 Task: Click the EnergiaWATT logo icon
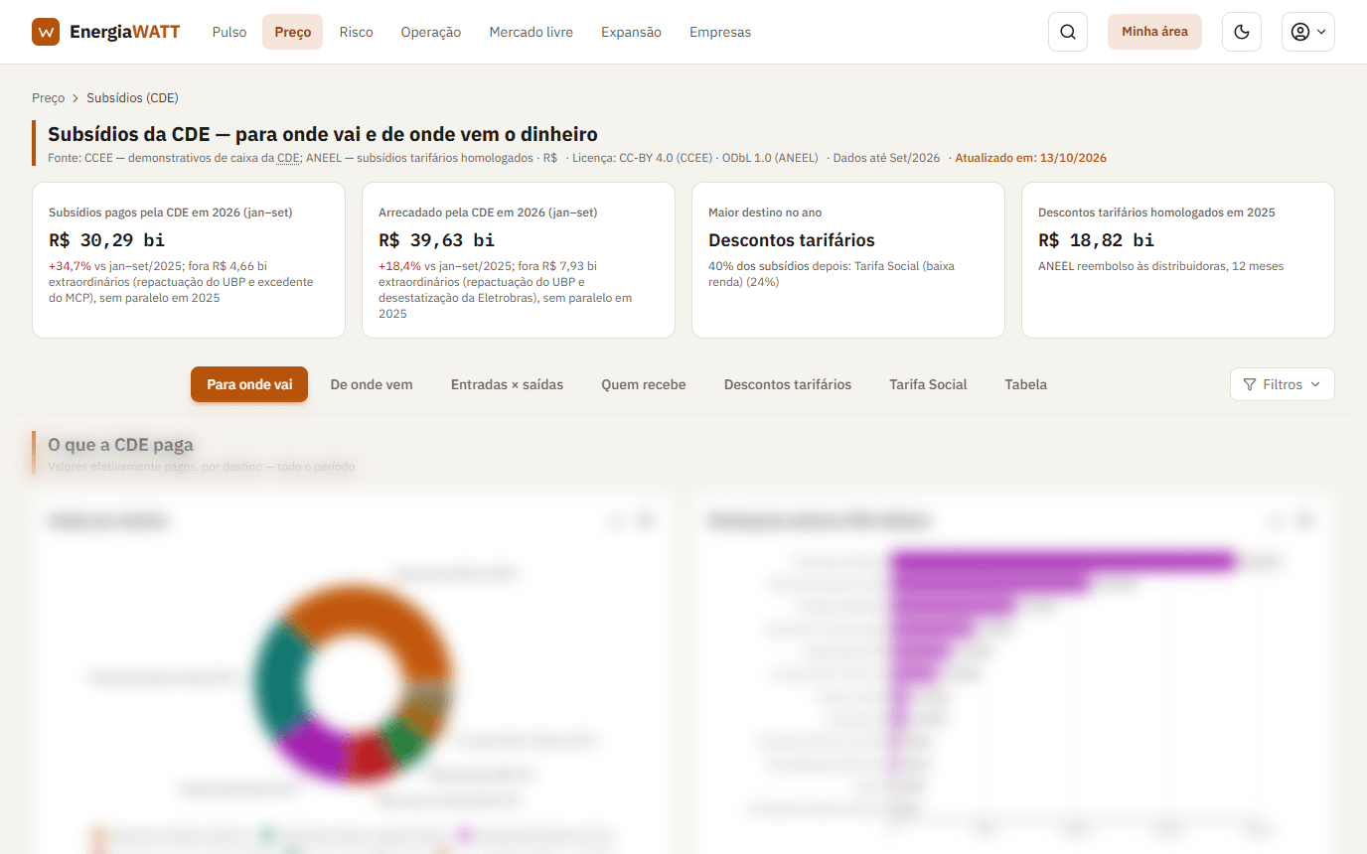46,32
